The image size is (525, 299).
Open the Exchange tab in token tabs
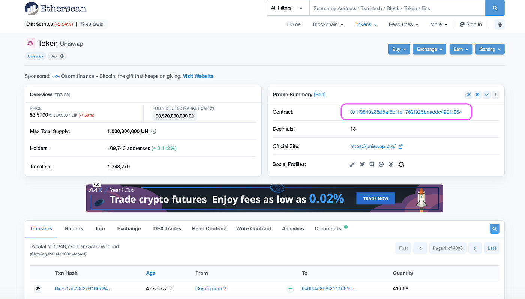[x=129, y=228]
